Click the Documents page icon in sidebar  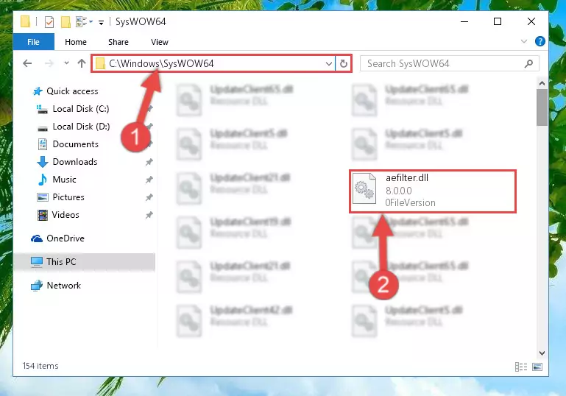(43, 144)
